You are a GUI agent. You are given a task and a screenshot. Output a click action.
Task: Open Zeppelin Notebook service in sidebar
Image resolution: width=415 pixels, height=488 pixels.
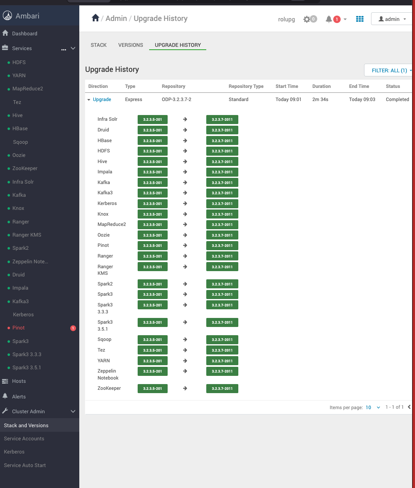[30, 261]
